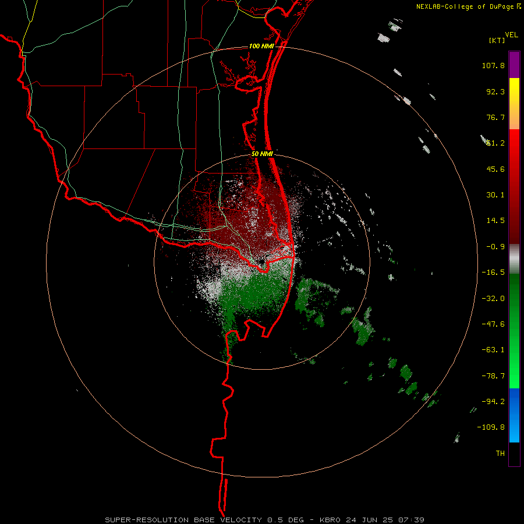This screenshot has height=524, width=524.
Task: Click the 107.8 legend value
Action: [x=493, y=65]
